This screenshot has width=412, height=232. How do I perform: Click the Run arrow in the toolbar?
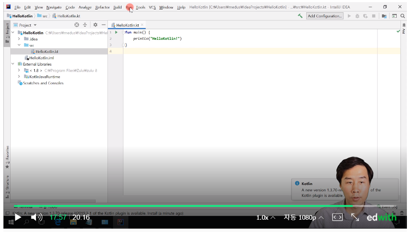click(x=349, y=16)
